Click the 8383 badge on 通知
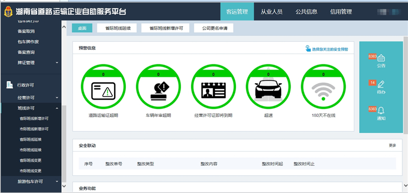Screen dimensions: 408x193 pyautogui.click(x=372, y=109)
